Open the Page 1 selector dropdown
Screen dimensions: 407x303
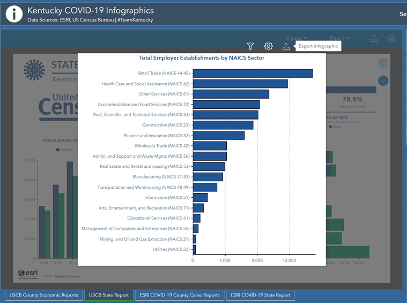(339, 39)
